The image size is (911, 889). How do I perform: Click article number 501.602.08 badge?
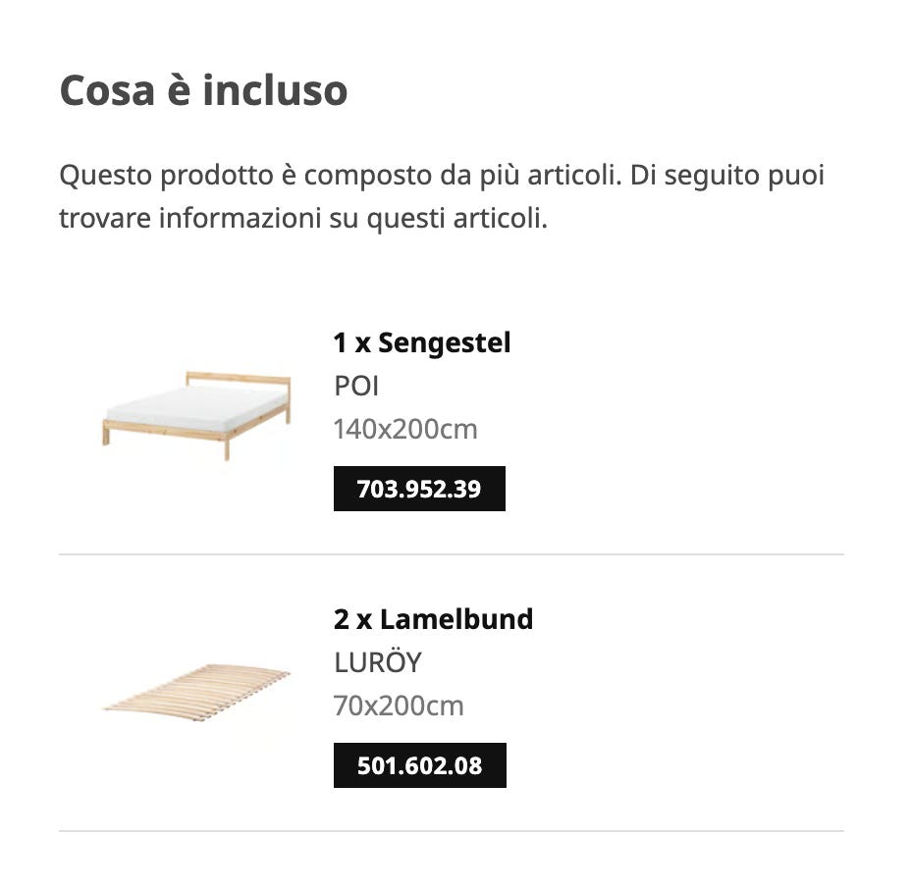(419, 765)
